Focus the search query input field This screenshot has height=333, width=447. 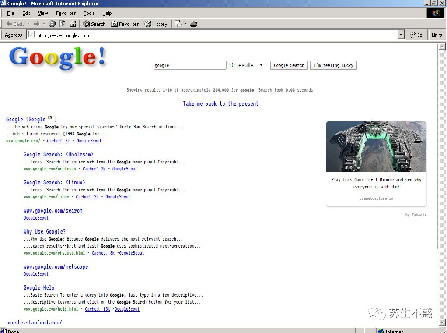tap(190, 65)
